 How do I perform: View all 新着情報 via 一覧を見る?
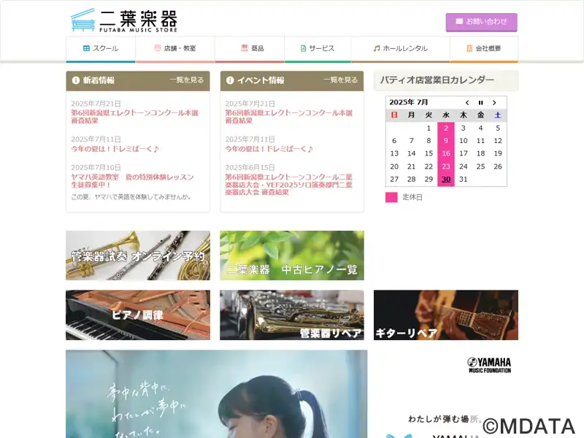click(x=187, y=80)
